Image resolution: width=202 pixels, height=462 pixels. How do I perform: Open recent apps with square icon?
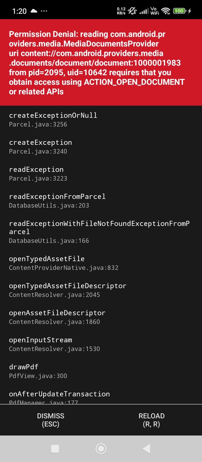[55, 448]
